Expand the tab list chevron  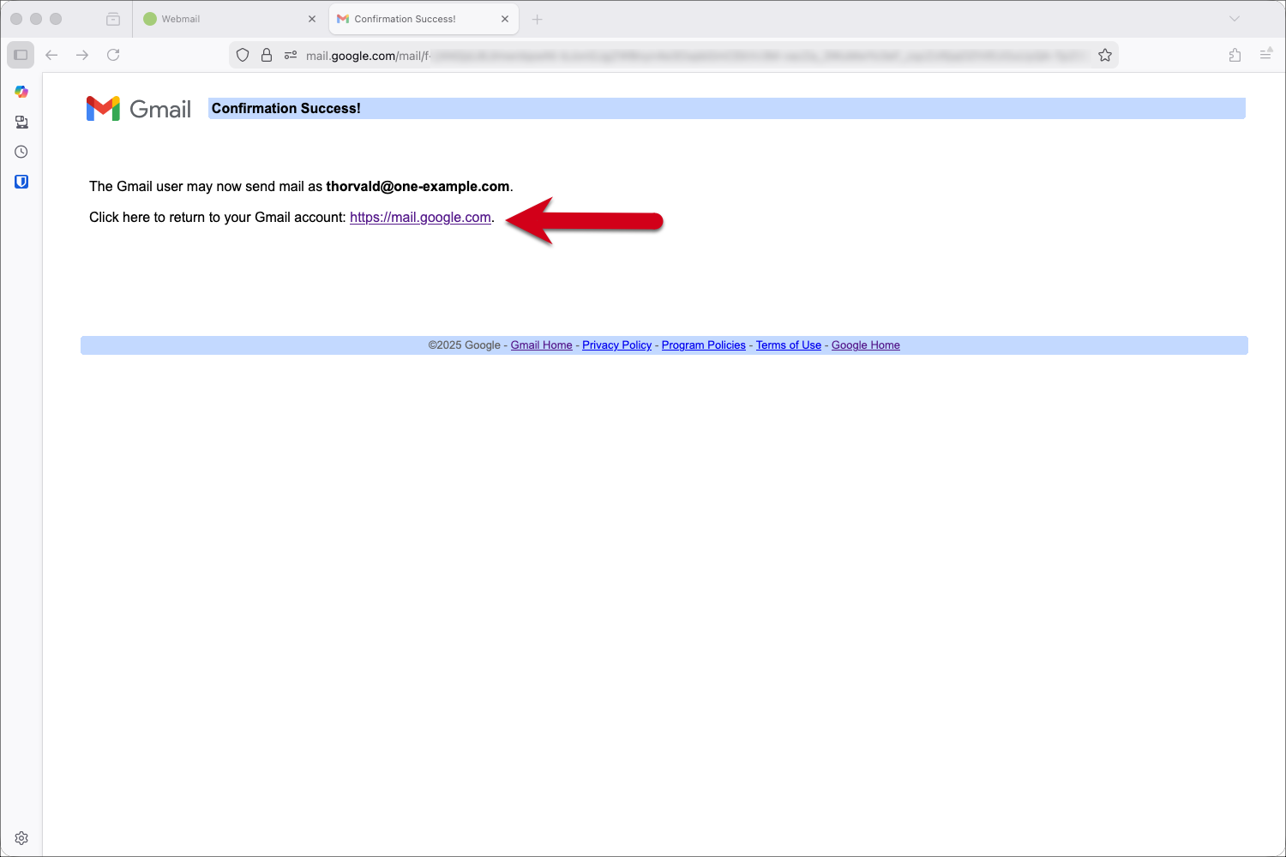1235,18
